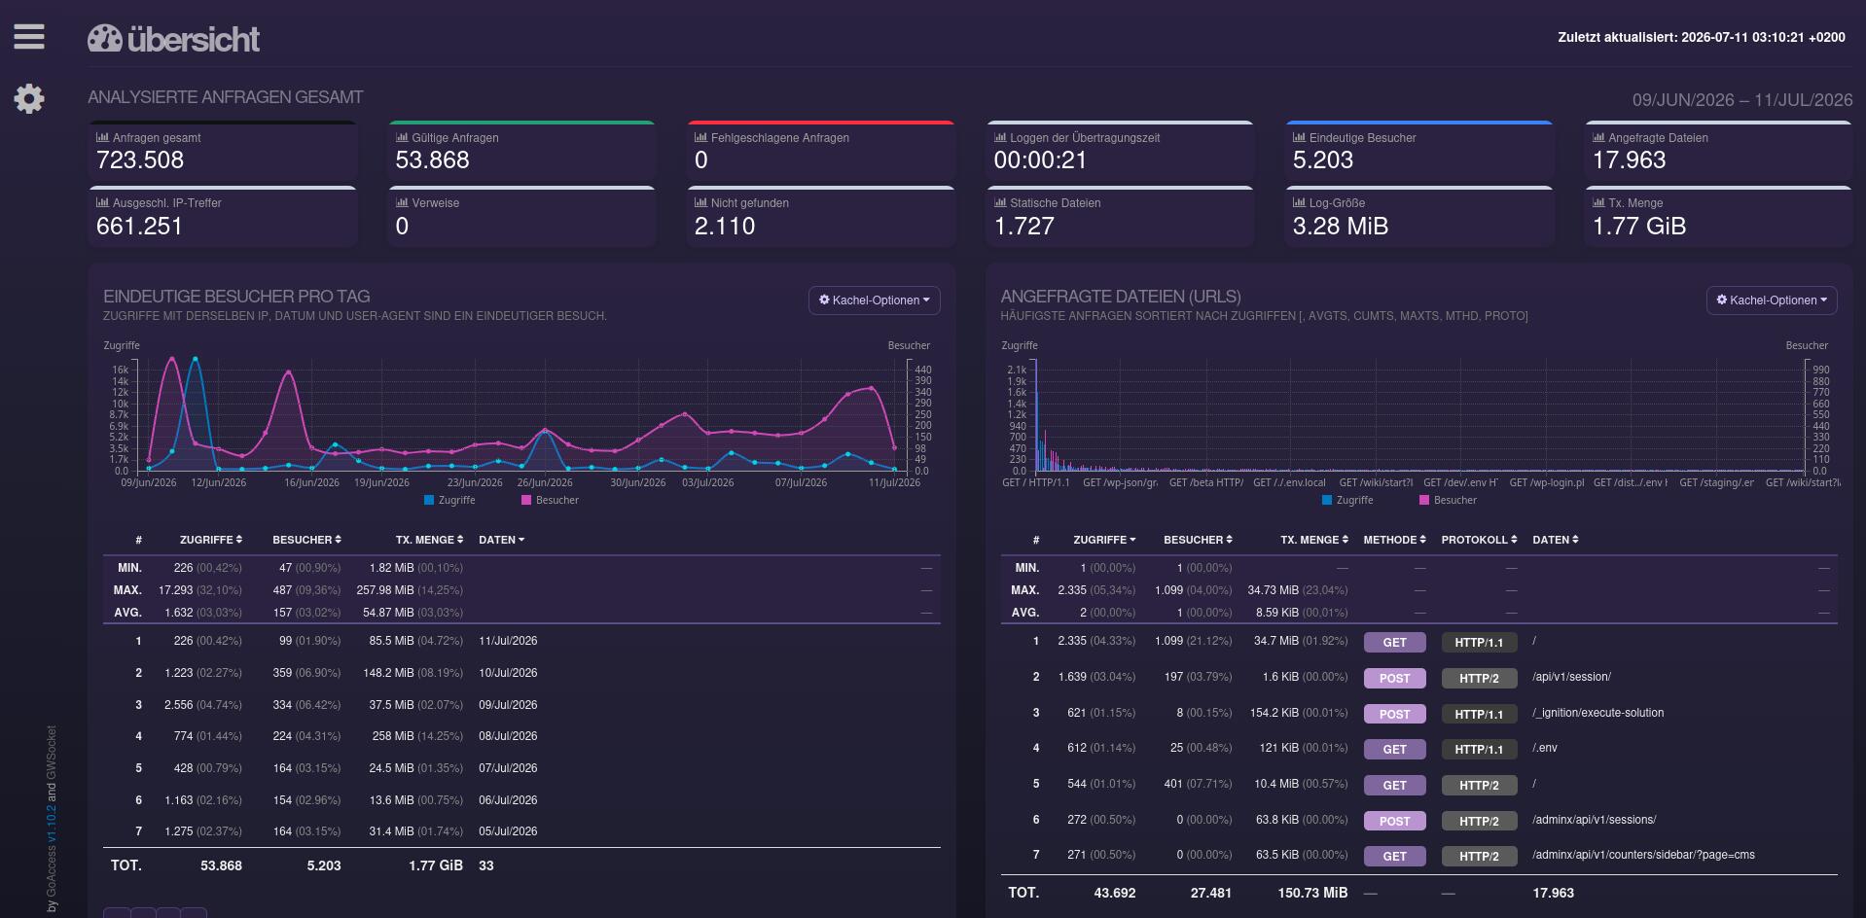The height and width of the screenshot is (918, 1866).
Task: Click the requested files bar chart
Action: coord(1419,415)
